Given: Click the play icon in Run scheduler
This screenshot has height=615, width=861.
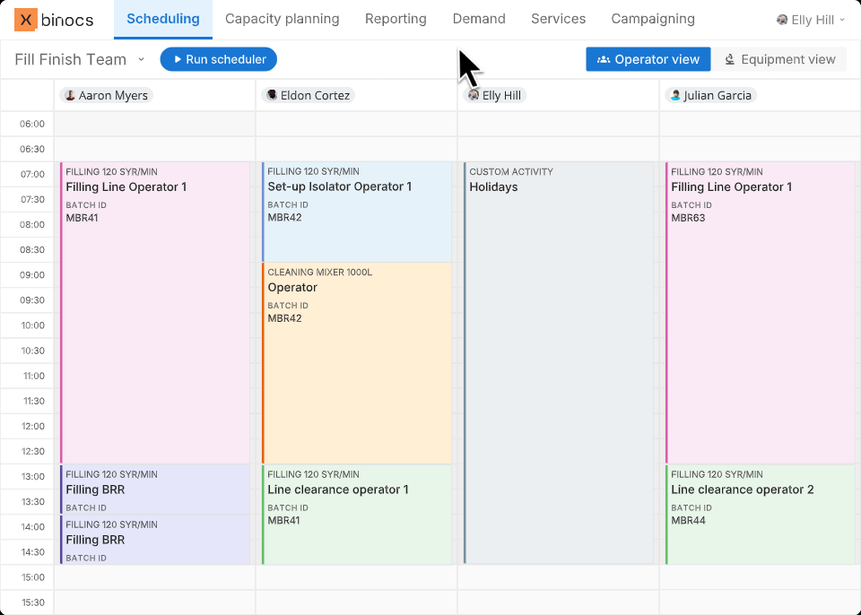Looking at the screenshot, I should 178,59.
